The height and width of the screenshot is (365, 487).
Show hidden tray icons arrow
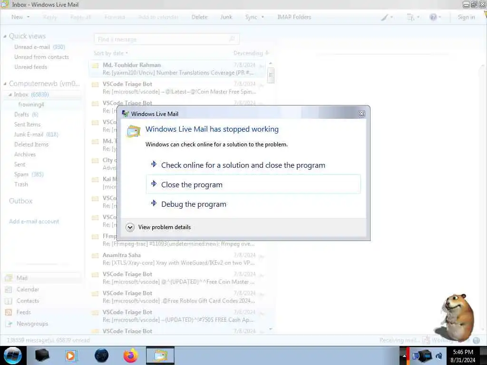coord(404,355)
